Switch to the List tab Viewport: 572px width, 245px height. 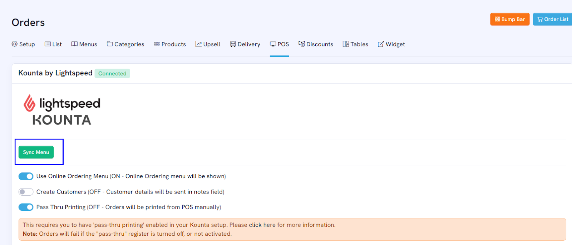coord(53,44)
